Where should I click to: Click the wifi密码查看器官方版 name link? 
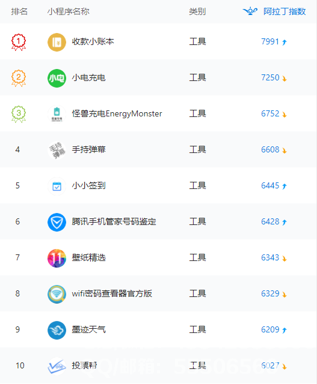pyautogui.click(x=112, y=293)
